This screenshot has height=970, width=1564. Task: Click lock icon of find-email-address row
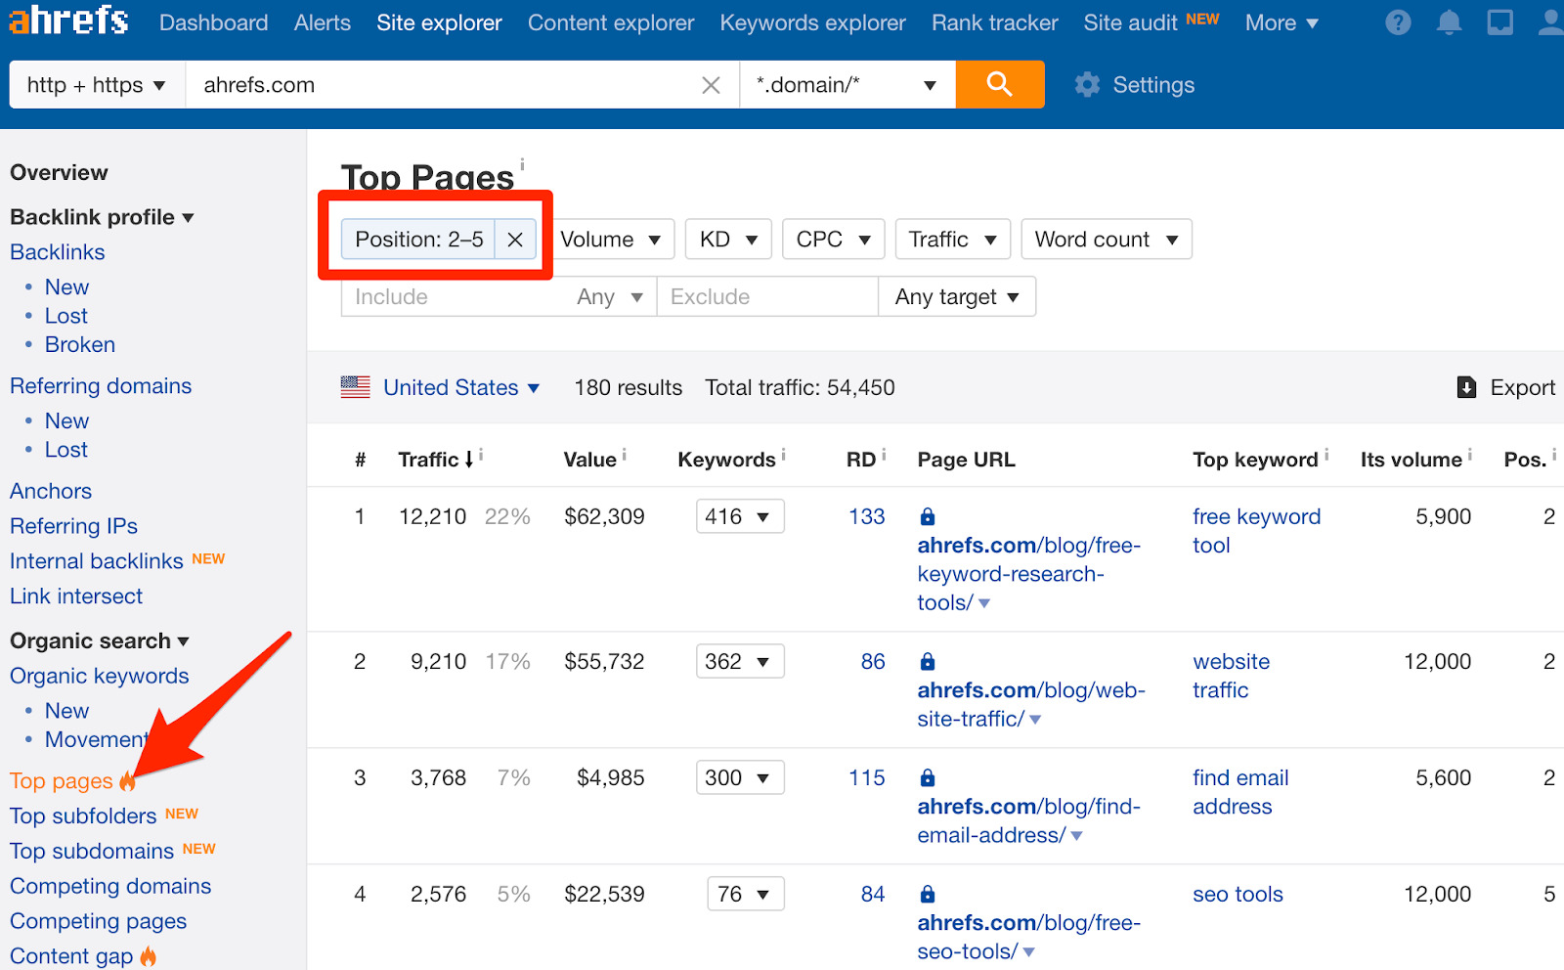[928, 778]
